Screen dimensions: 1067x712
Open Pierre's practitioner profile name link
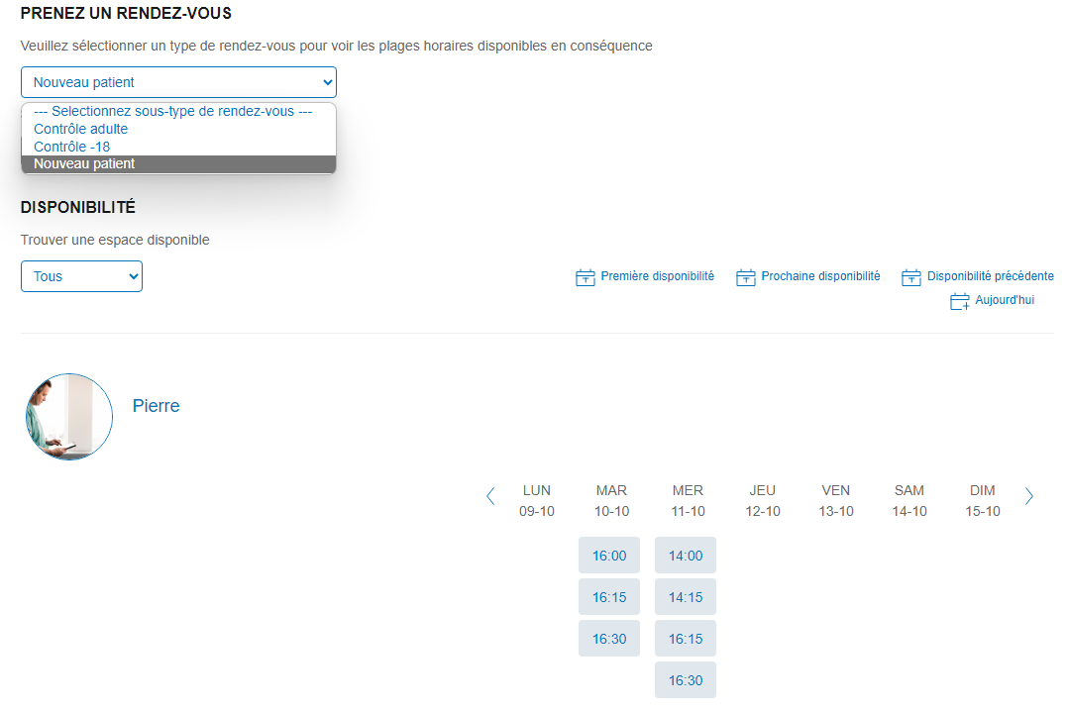[x=156, y=406]
